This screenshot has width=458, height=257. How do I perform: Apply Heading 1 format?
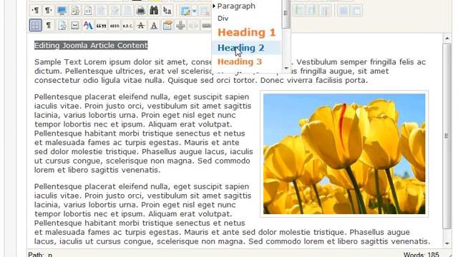(246, 32)
